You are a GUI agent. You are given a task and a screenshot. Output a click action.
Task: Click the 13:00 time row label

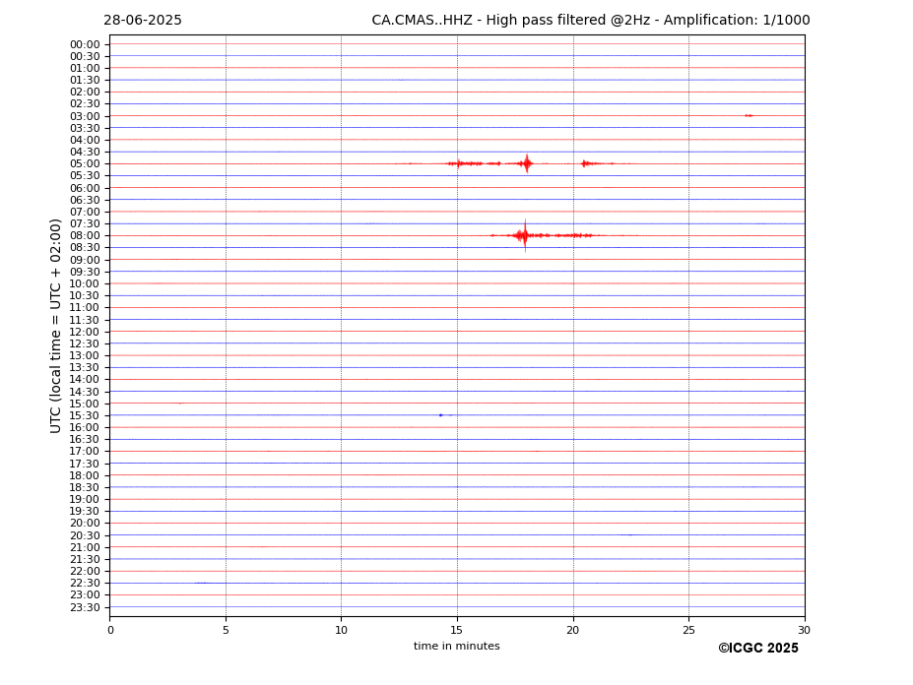[85, 355]
